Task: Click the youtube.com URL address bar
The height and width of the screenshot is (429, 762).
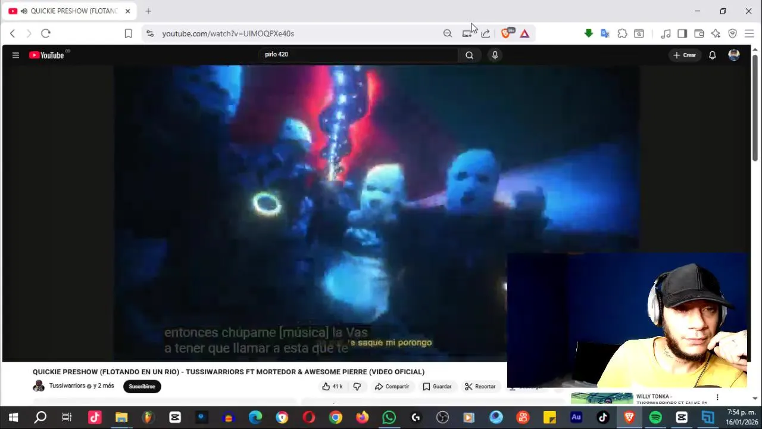Action: point(228,33)
